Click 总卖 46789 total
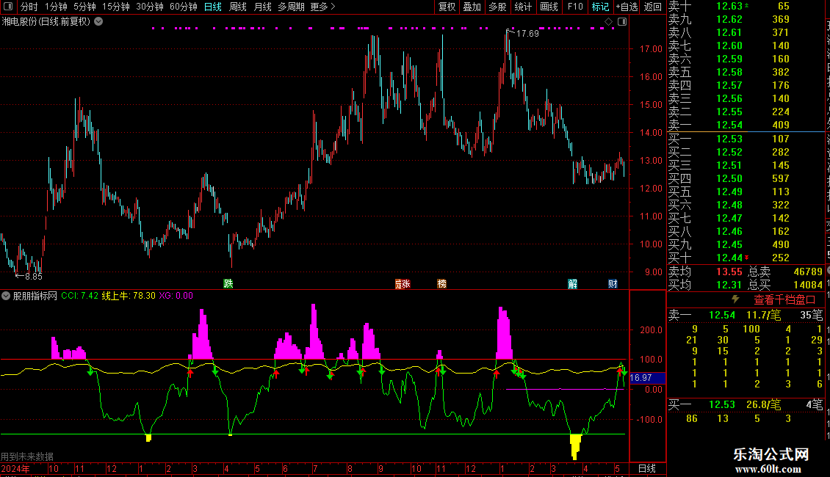830x477 pixels. tap(785, 272)
